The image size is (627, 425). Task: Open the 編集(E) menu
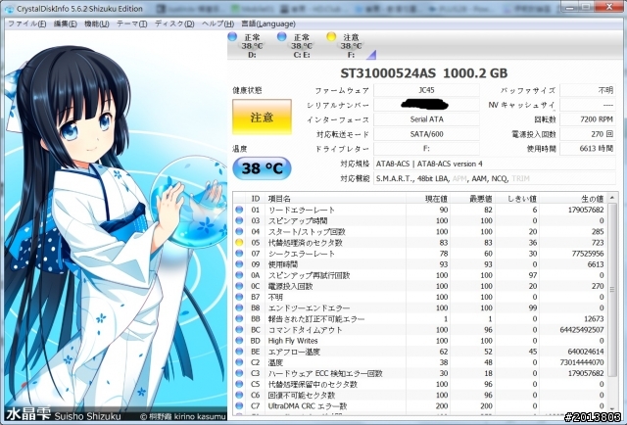(x=66, y=24)
